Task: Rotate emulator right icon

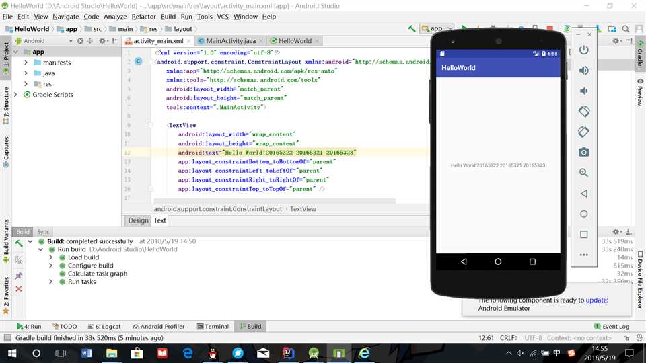Action: point(584,132)
